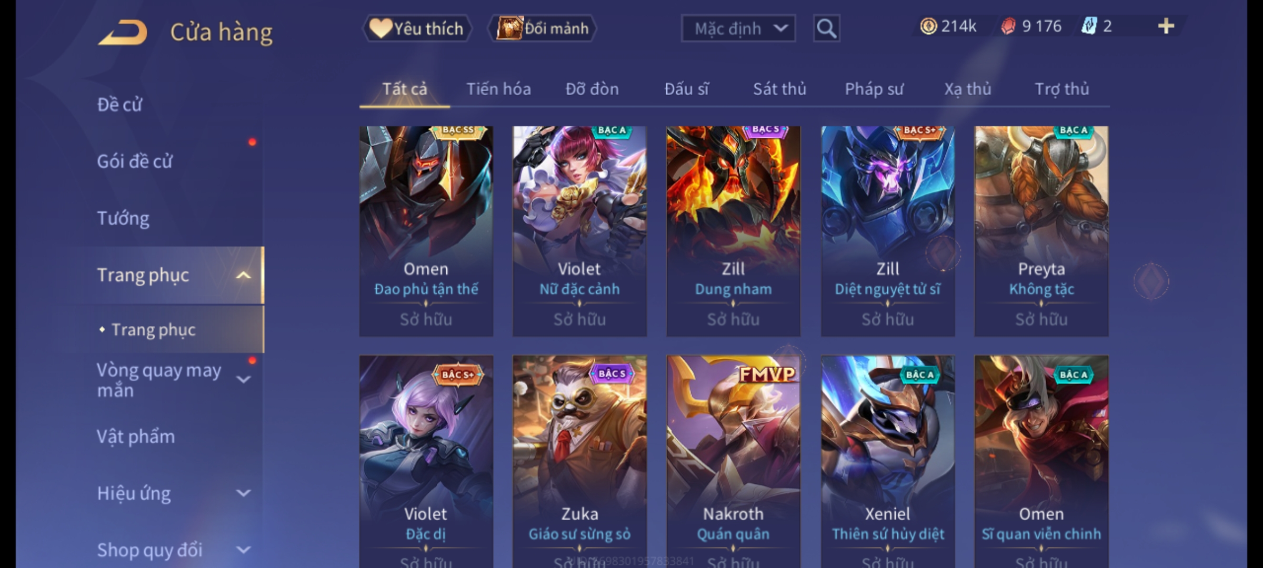The width and height of the screenshot is (1263, 568).
Task: Collapse the Trang phục sidebar section
Action: (x=243, y=275)
